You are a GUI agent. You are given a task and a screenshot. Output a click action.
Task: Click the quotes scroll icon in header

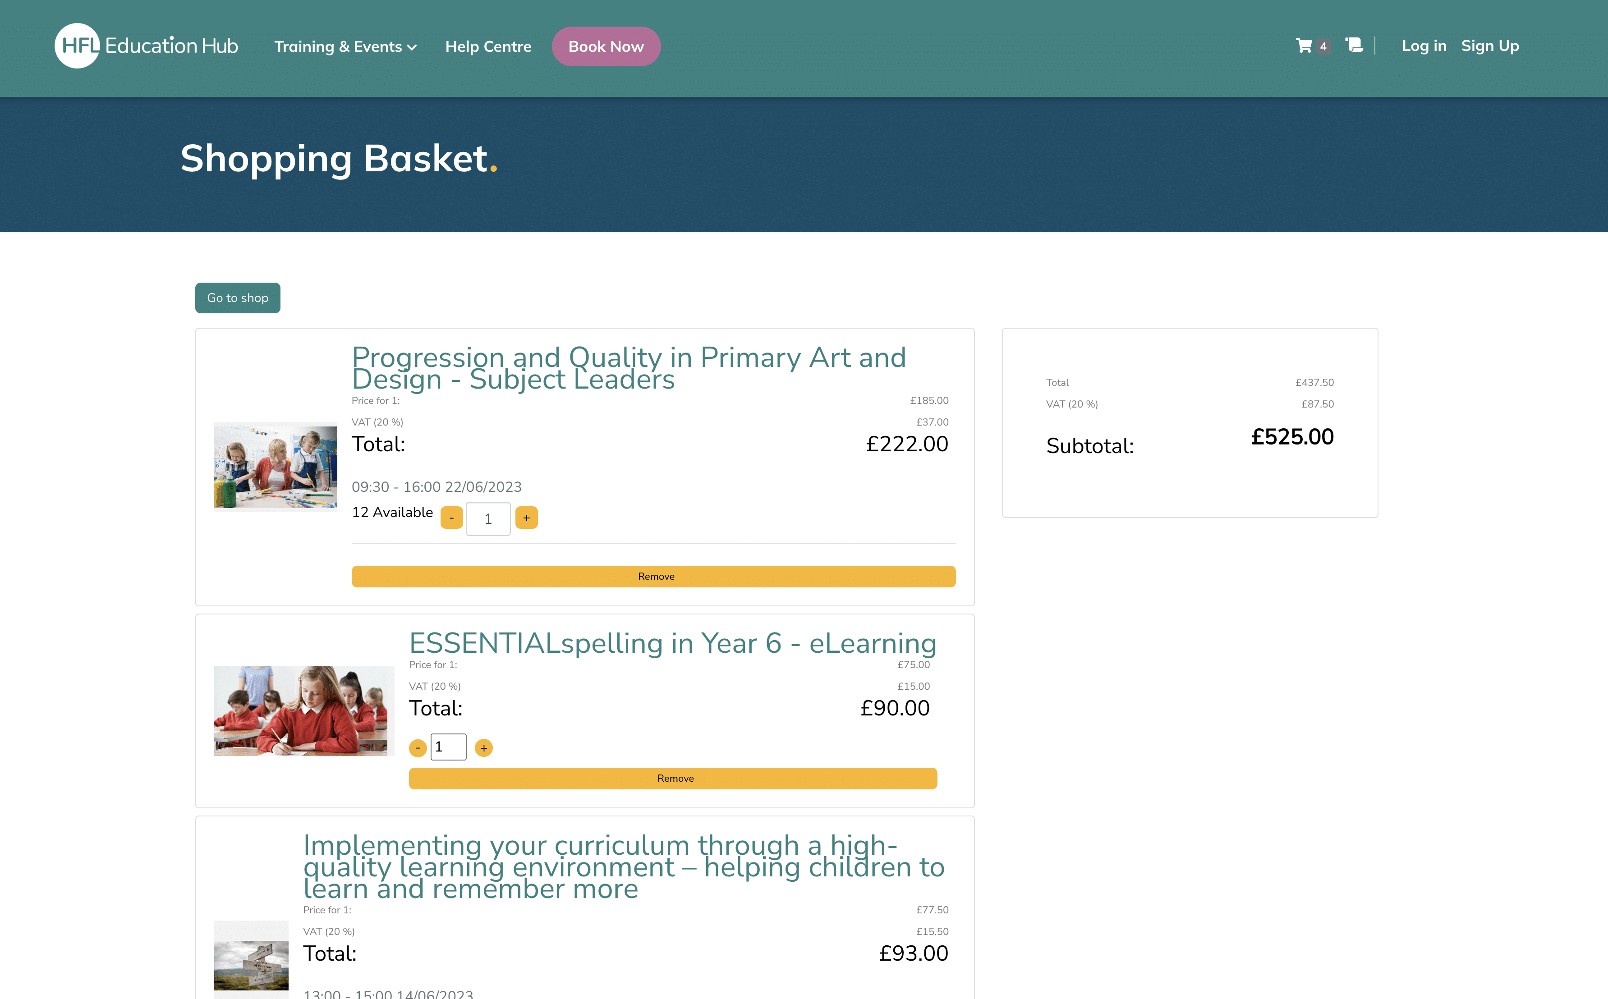(x=1354, y=45)
